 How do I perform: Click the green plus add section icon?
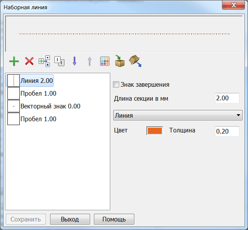(x=14, y=61)
